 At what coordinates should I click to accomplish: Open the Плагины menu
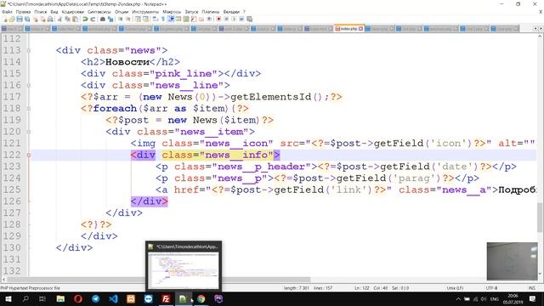pyautogui.click(x=210, y=12)
